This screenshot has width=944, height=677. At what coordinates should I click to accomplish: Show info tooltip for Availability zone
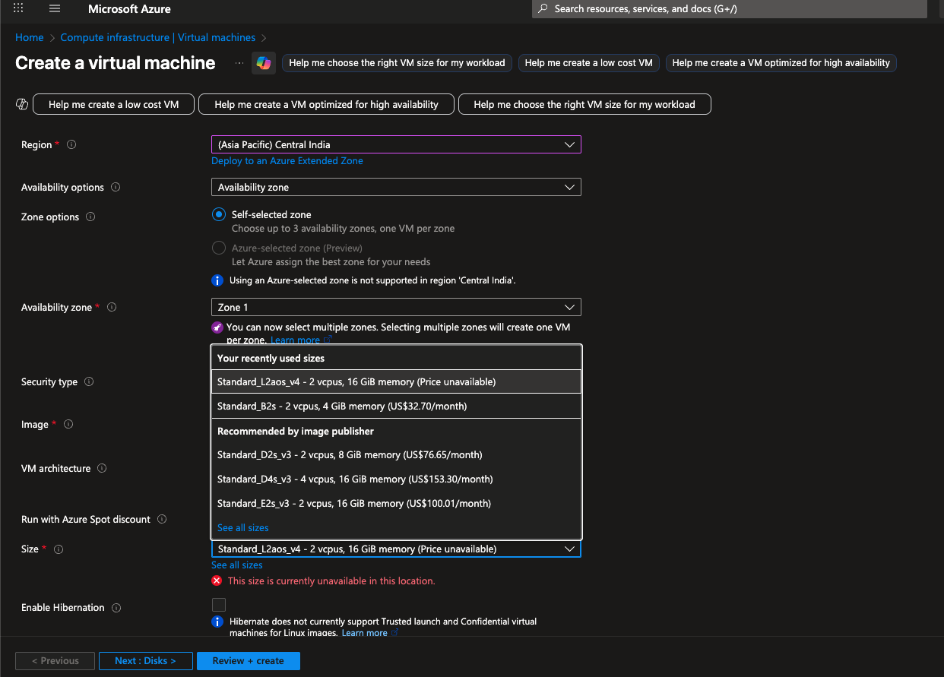coord(112,307)
